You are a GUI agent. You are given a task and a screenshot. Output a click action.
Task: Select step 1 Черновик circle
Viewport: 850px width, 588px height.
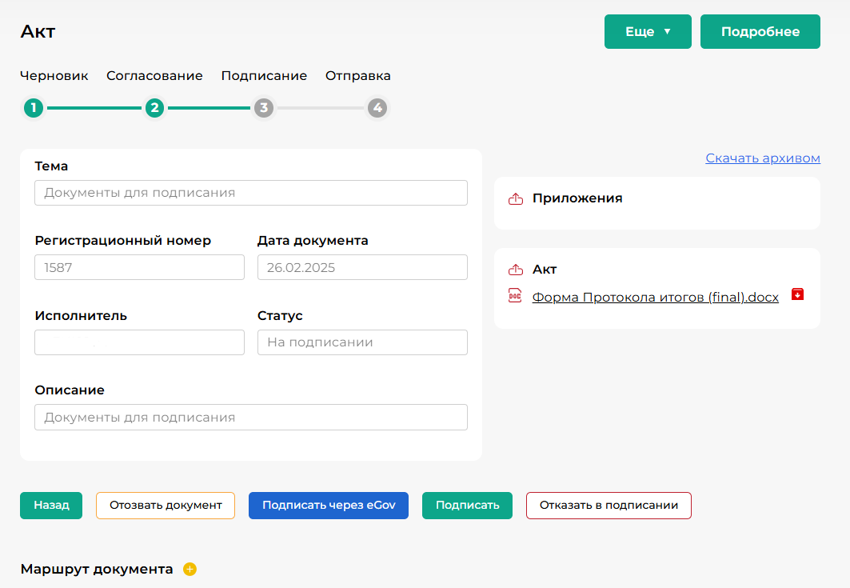pos(34,108)
